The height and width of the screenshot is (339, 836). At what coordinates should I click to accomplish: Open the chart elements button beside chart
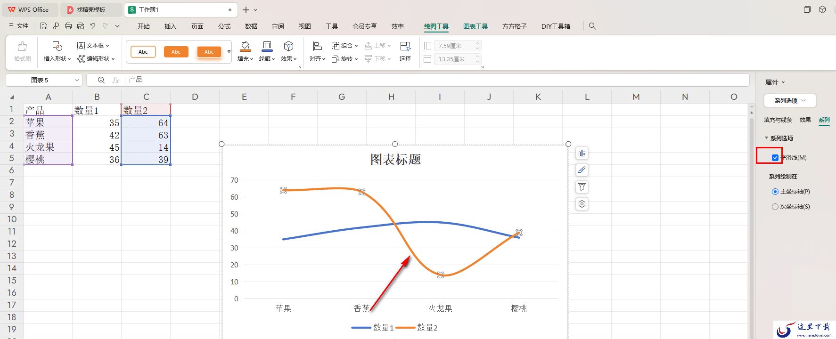point(582,153)
